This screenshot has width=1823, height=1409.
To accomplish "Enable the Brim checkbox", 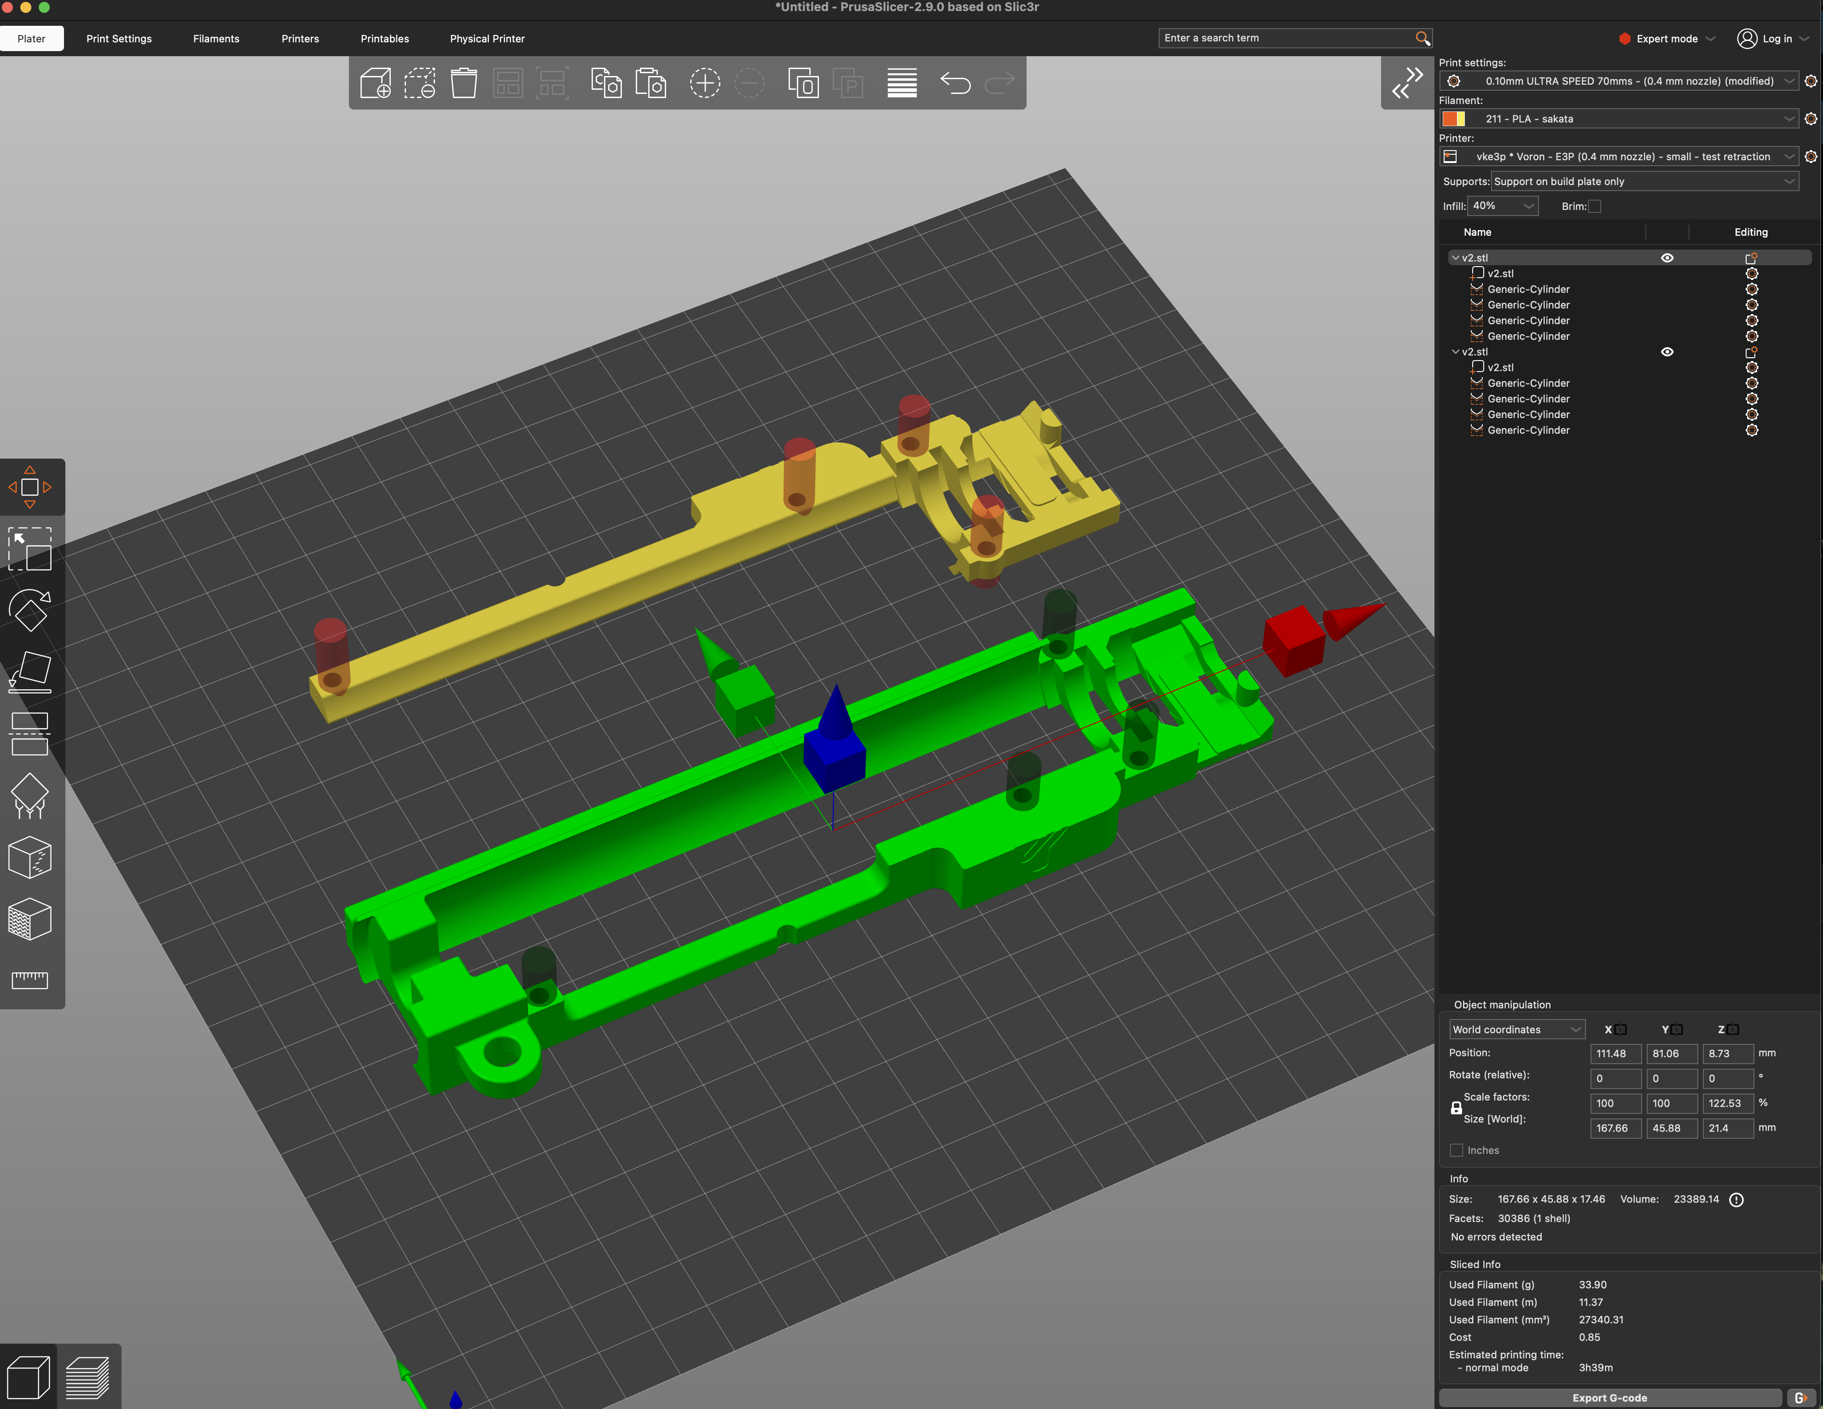I will (x=1594, y=206).
